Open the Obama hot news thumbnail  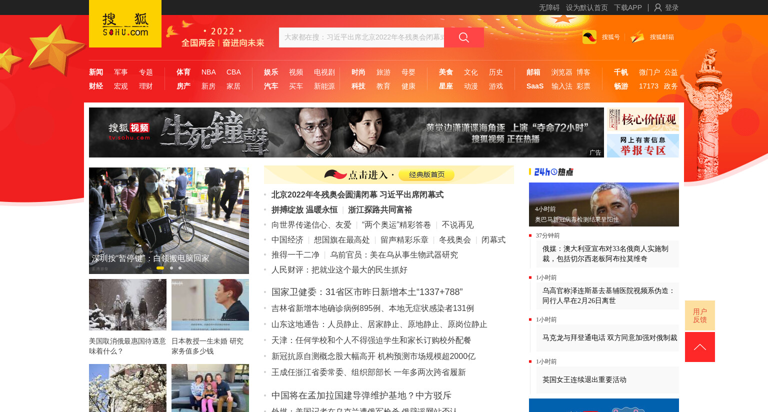click(604, 204)
